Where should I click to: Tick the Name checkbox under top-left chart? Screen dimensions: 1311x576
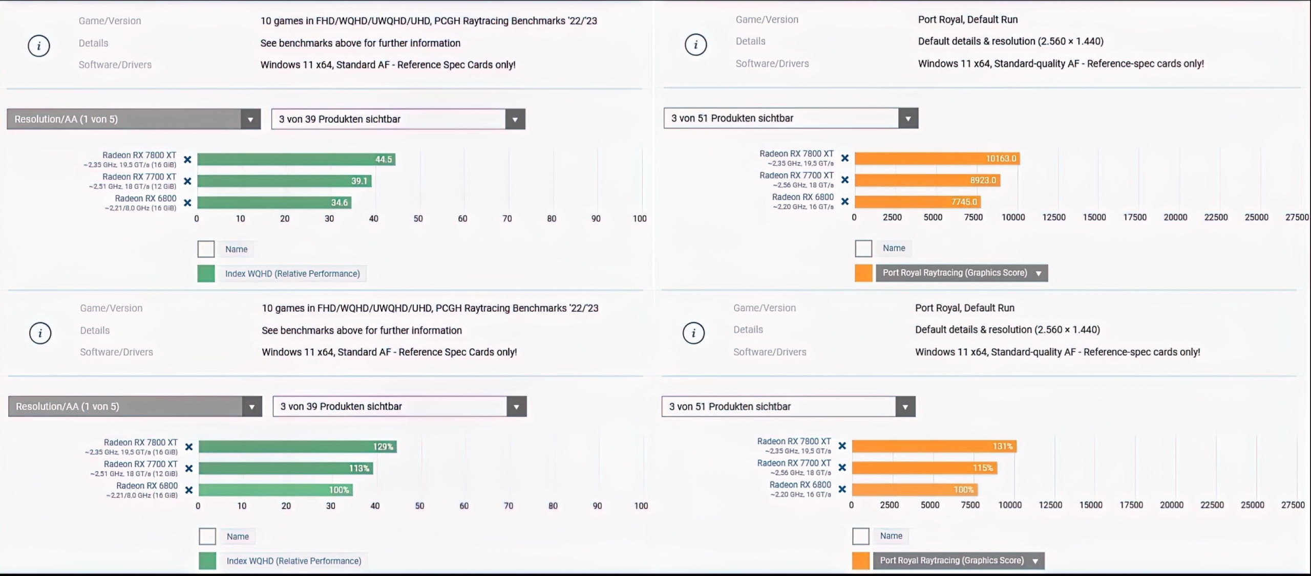tap(206, 249)
